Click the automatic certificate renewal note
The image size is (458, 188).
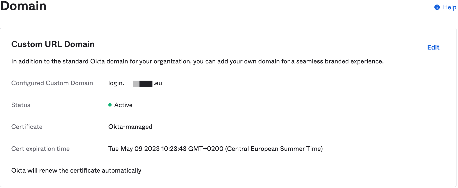coord(76,171)
